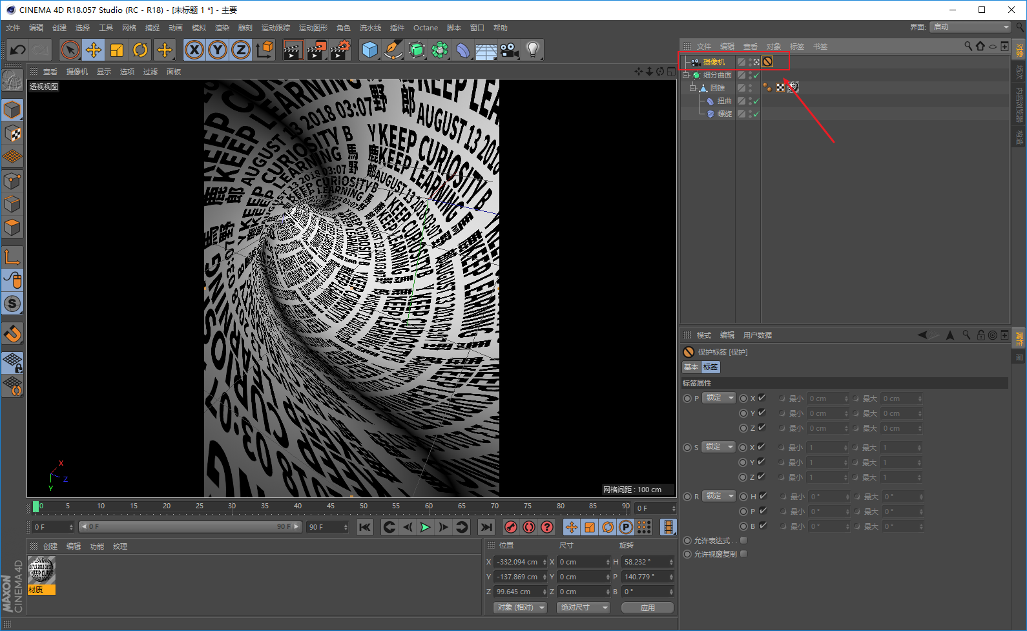The width and height of the screenshot is (1027, 631).
Task: Select the Scale tool
Action: pos(117,50)
